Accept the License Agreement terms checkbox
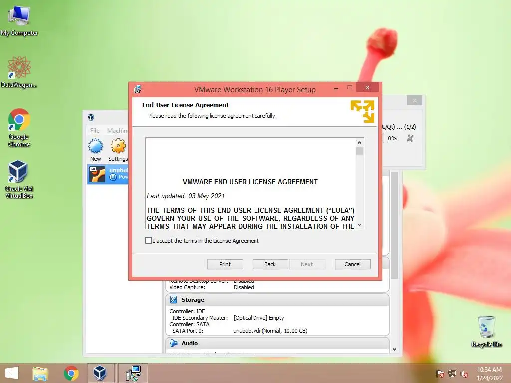Image resolution: width=511 pixels, height=383 pixels. (148, 241)
